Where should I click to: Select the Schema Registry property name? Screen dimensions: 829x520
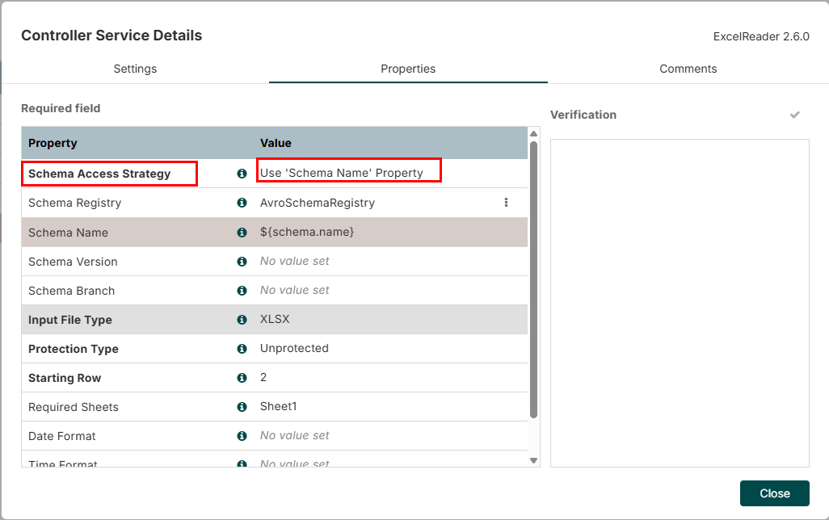[x=74, y=203]
